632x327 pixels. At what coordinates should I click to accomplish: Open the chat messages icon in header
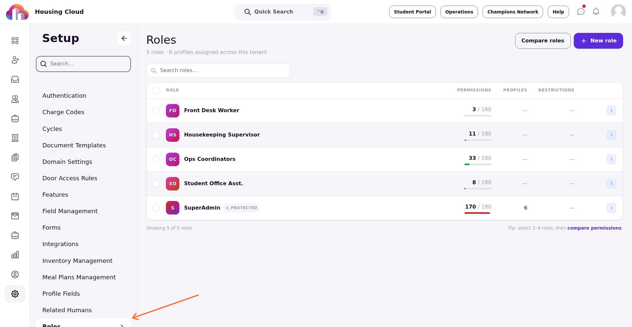click(581, 12)
